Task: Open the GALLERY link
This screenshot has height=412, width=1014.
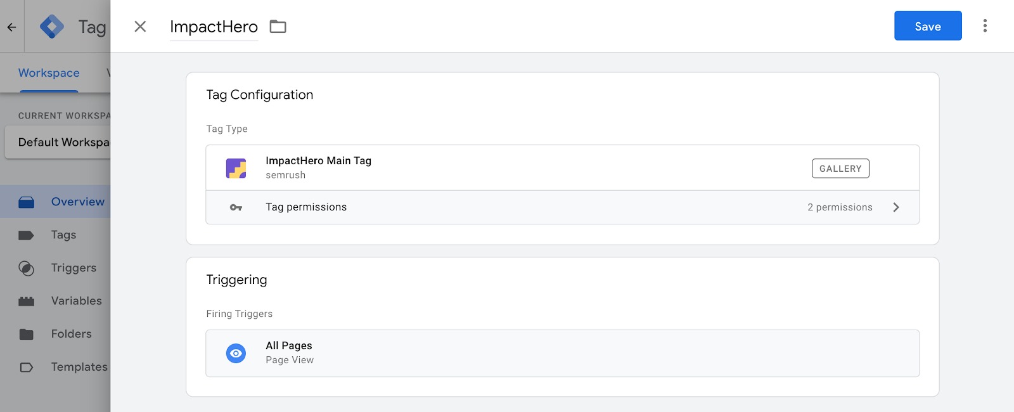Action: pos(840,168)
